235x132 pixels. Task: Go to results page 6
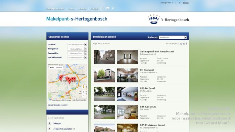coord(186,44)
